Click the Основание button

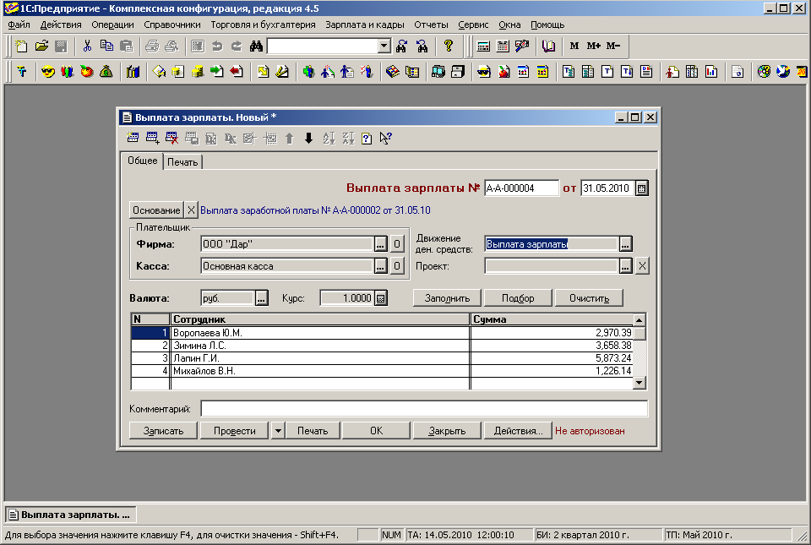156,210
